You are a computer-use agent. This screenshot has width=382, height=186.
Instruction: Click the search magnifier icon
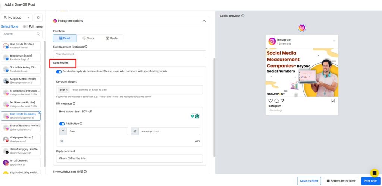pos(38,34)
